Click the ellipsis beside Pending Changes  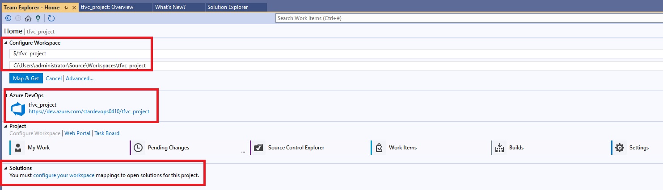[243, 152]
